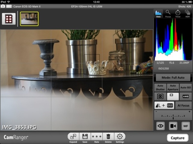Select the yellow-framed image thumbnail
The width and height of the screenshot is (193, 144).
point(29,19)
